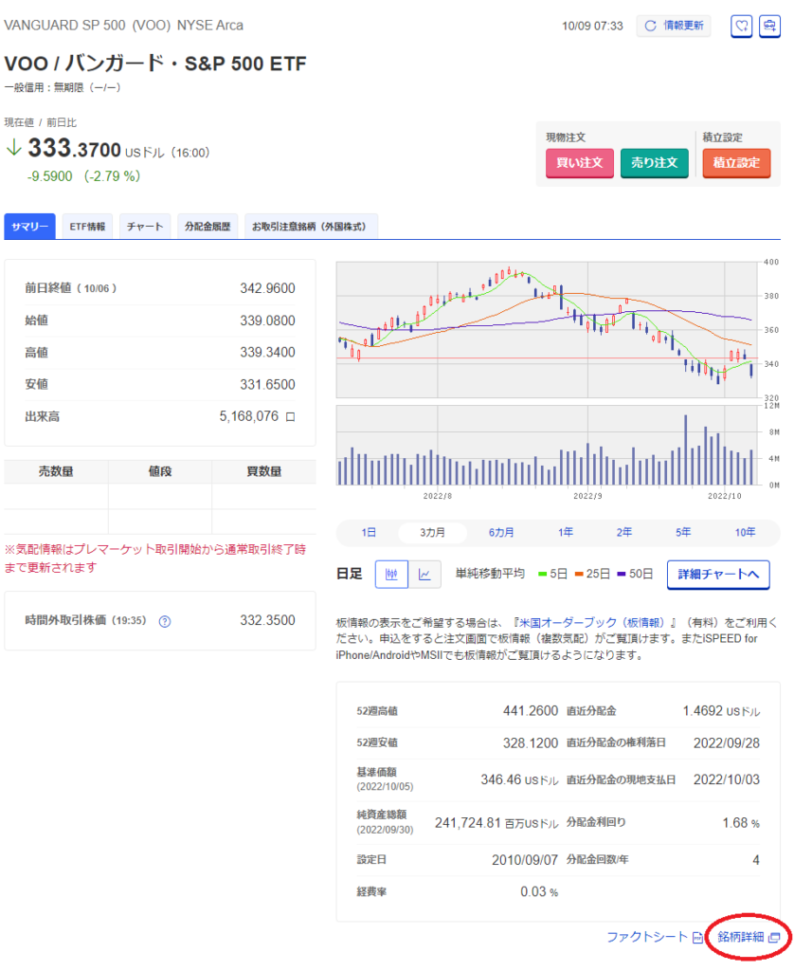The height and width of the screenshot is (971, 794).
Task: Click the 値段 column header
Action: coord(160,472)
